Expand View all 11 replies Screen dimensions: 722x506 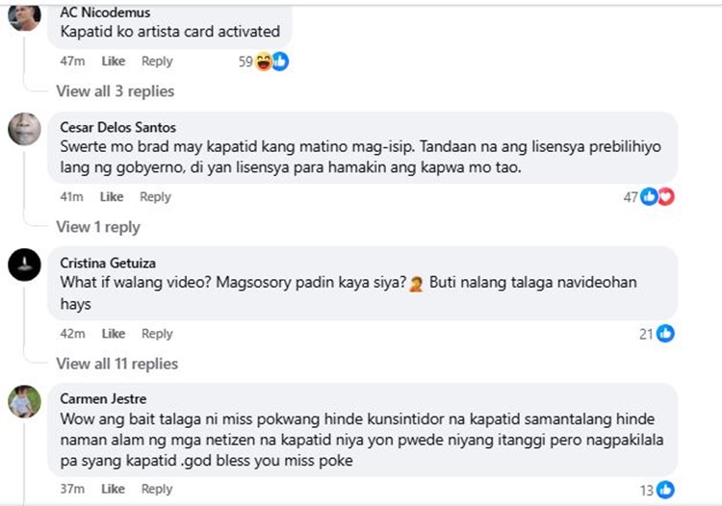click(116, 364)
